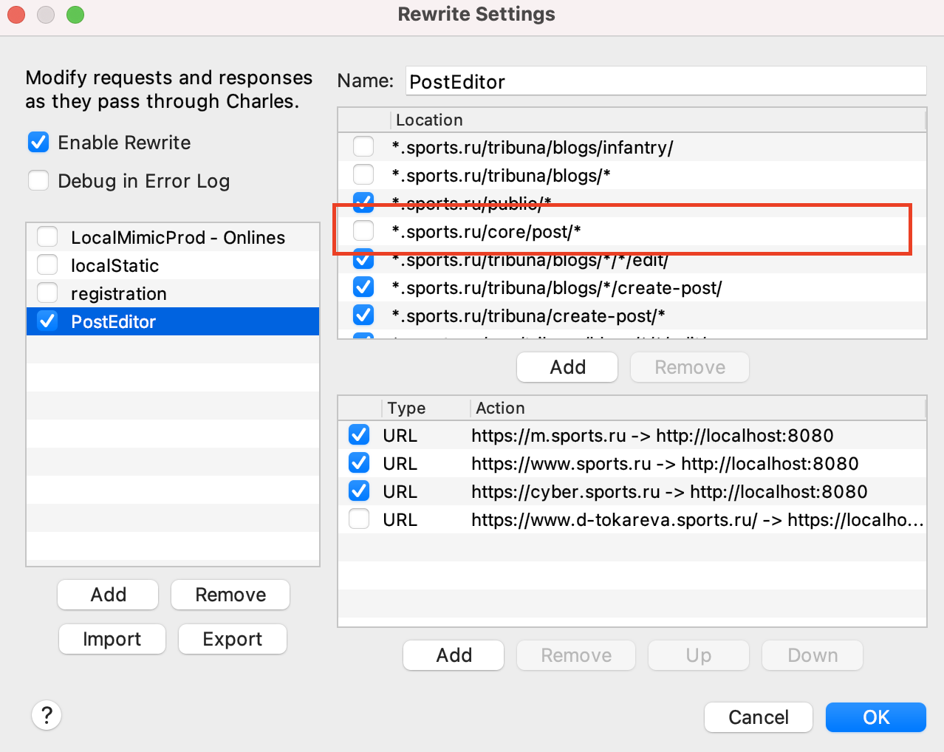Screen dimensions: 944x752
Task: Click the question mark help button
Action: [x=47, y=715]
